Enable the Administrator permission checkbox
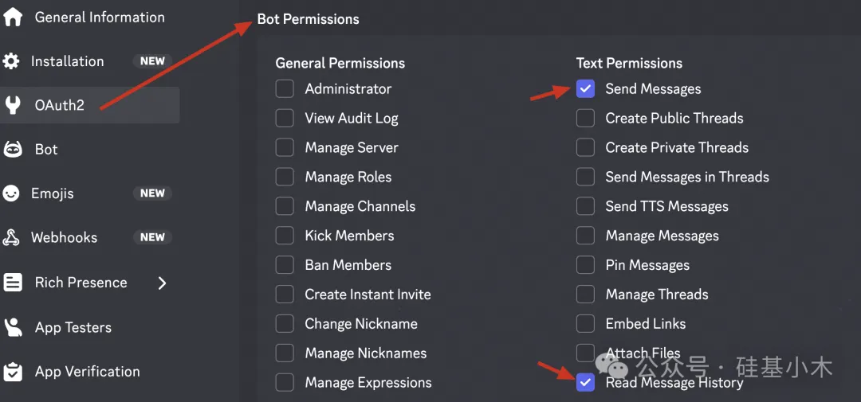The height and width of the screenshot is (402, 861). (285, 89)
